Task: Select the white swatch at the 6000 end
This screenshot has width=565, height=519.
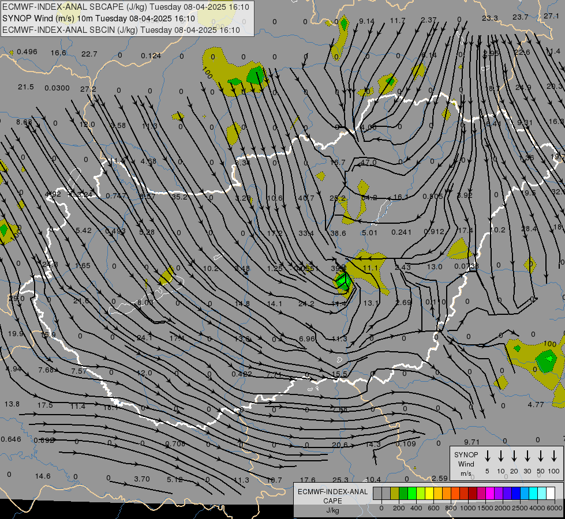Action: click(550, 494)
